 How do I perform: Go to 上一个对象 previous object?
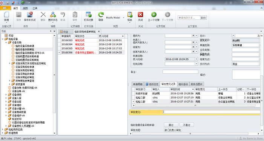click(154, 15)
